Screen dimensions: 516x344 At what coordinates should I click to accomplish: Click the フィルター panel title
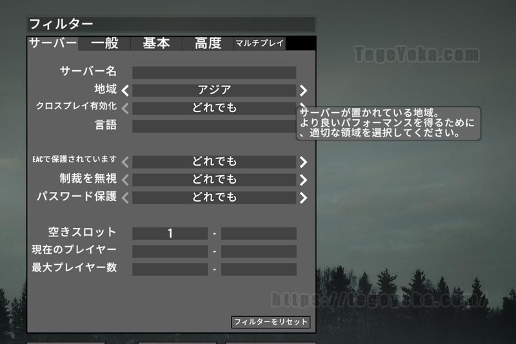pyautogui.click(x=61, y=24)
